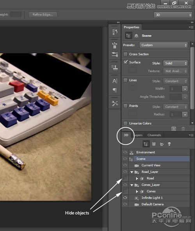Enable the Cross Section checkbox
The height and width of the screenshot is (231, 195).
click(125, 54)
